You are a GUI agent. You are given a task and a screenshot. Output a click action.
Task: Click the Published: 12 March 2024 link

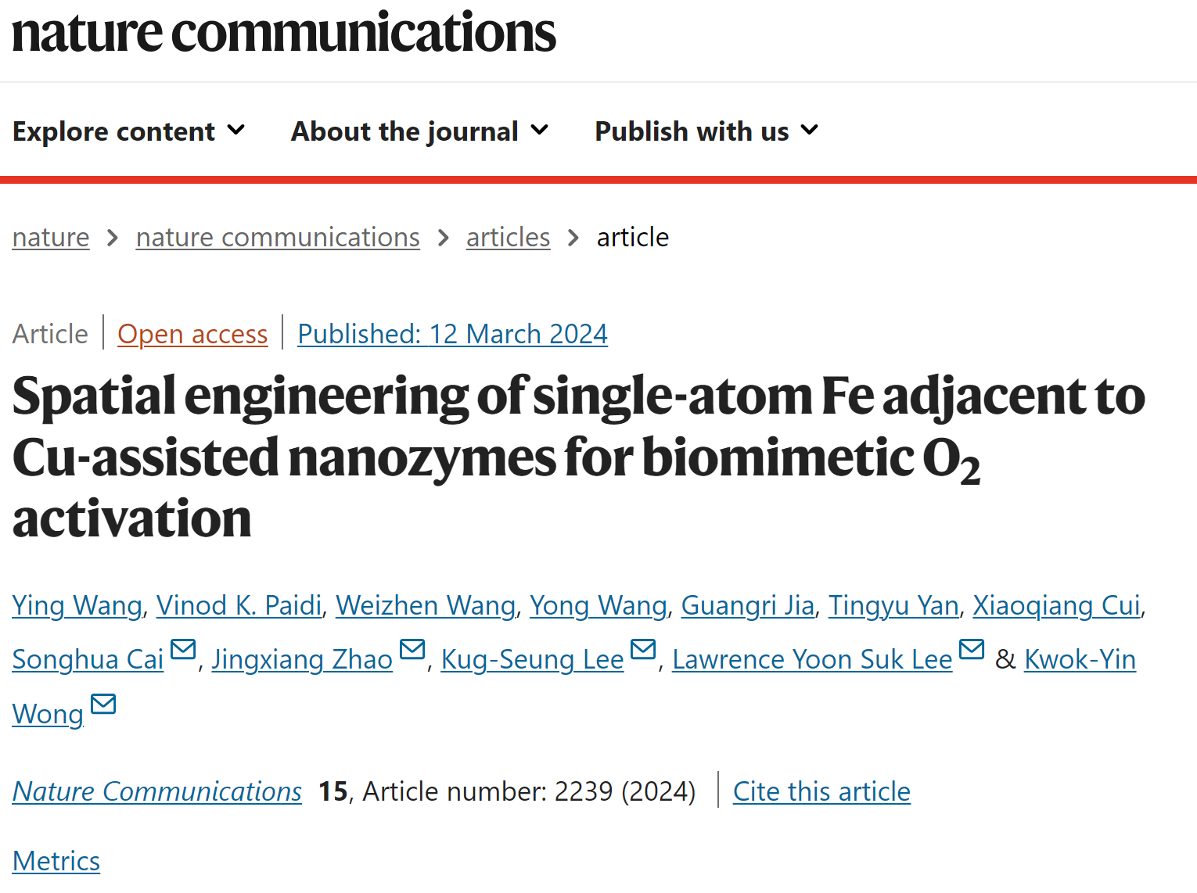[x=452, y=334]
